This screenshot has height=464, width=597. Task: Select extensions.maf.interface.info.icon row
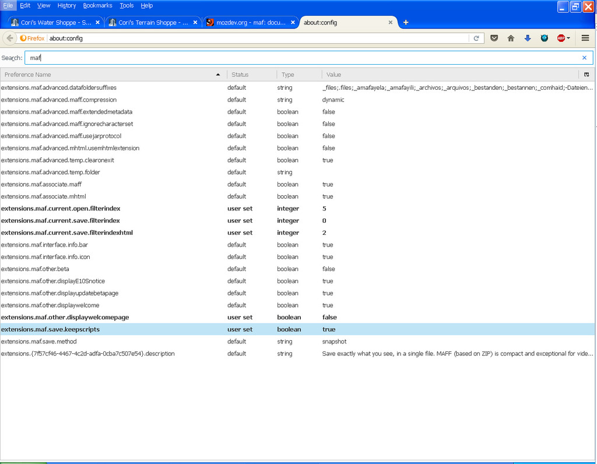(x=297, y=257)
